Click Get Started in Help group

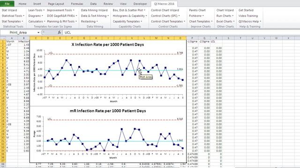coord(246,10)
